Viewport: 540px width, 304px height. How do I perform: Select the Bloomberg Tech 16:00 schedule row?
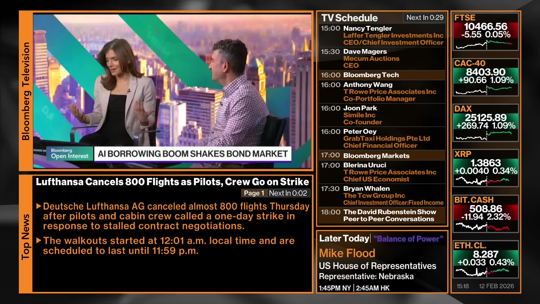click(x=382, y=75)
